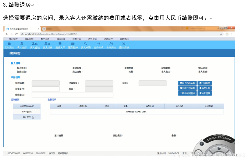Click the 账务处理 toolbar icon
Image resolution: width=248 pixels, height=161 pixels.
73,45
